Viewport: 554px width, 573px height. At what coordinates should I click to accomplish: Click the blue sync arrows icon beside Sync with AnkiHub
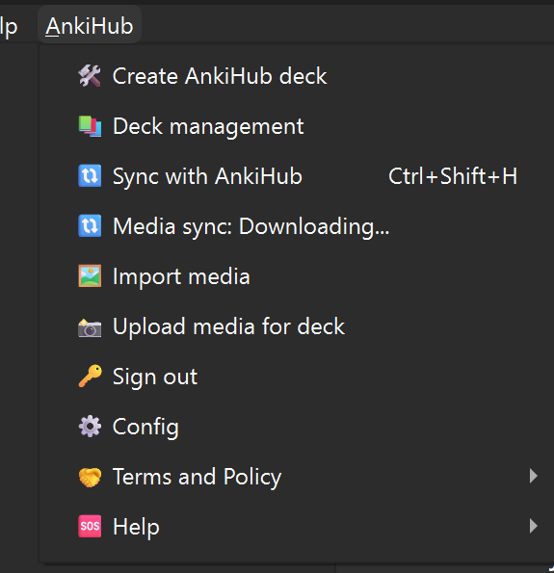click(x=90, y=176)
